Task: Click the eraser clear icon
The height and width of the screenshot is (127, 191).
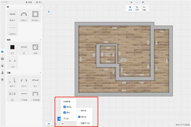Action: pos(143,2)
